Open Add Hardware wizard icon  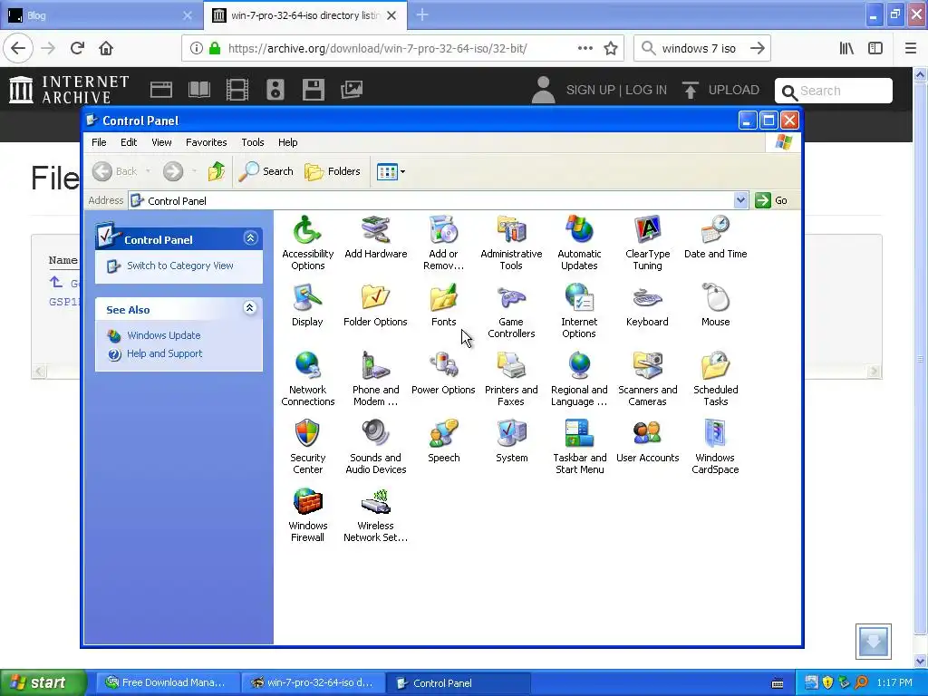tap(376, 238)
